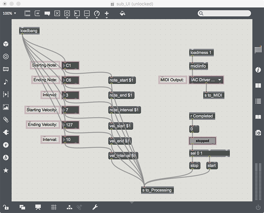Select the note Interval number box showing 3
This screenshot has height=213, width=264.
pyautogui.click(x=70, y=95)
